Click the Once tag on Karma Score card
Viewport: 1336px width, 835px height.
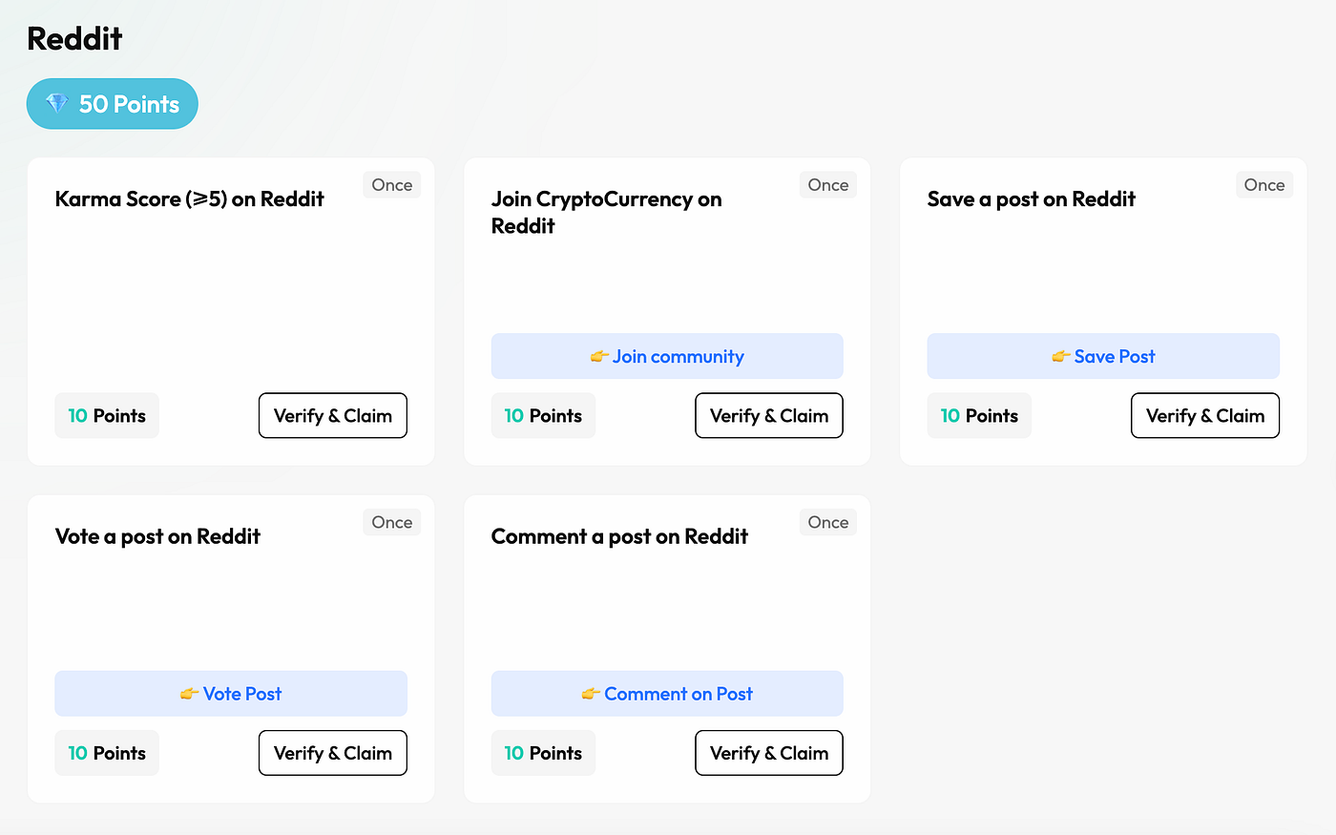pos(391,185)
